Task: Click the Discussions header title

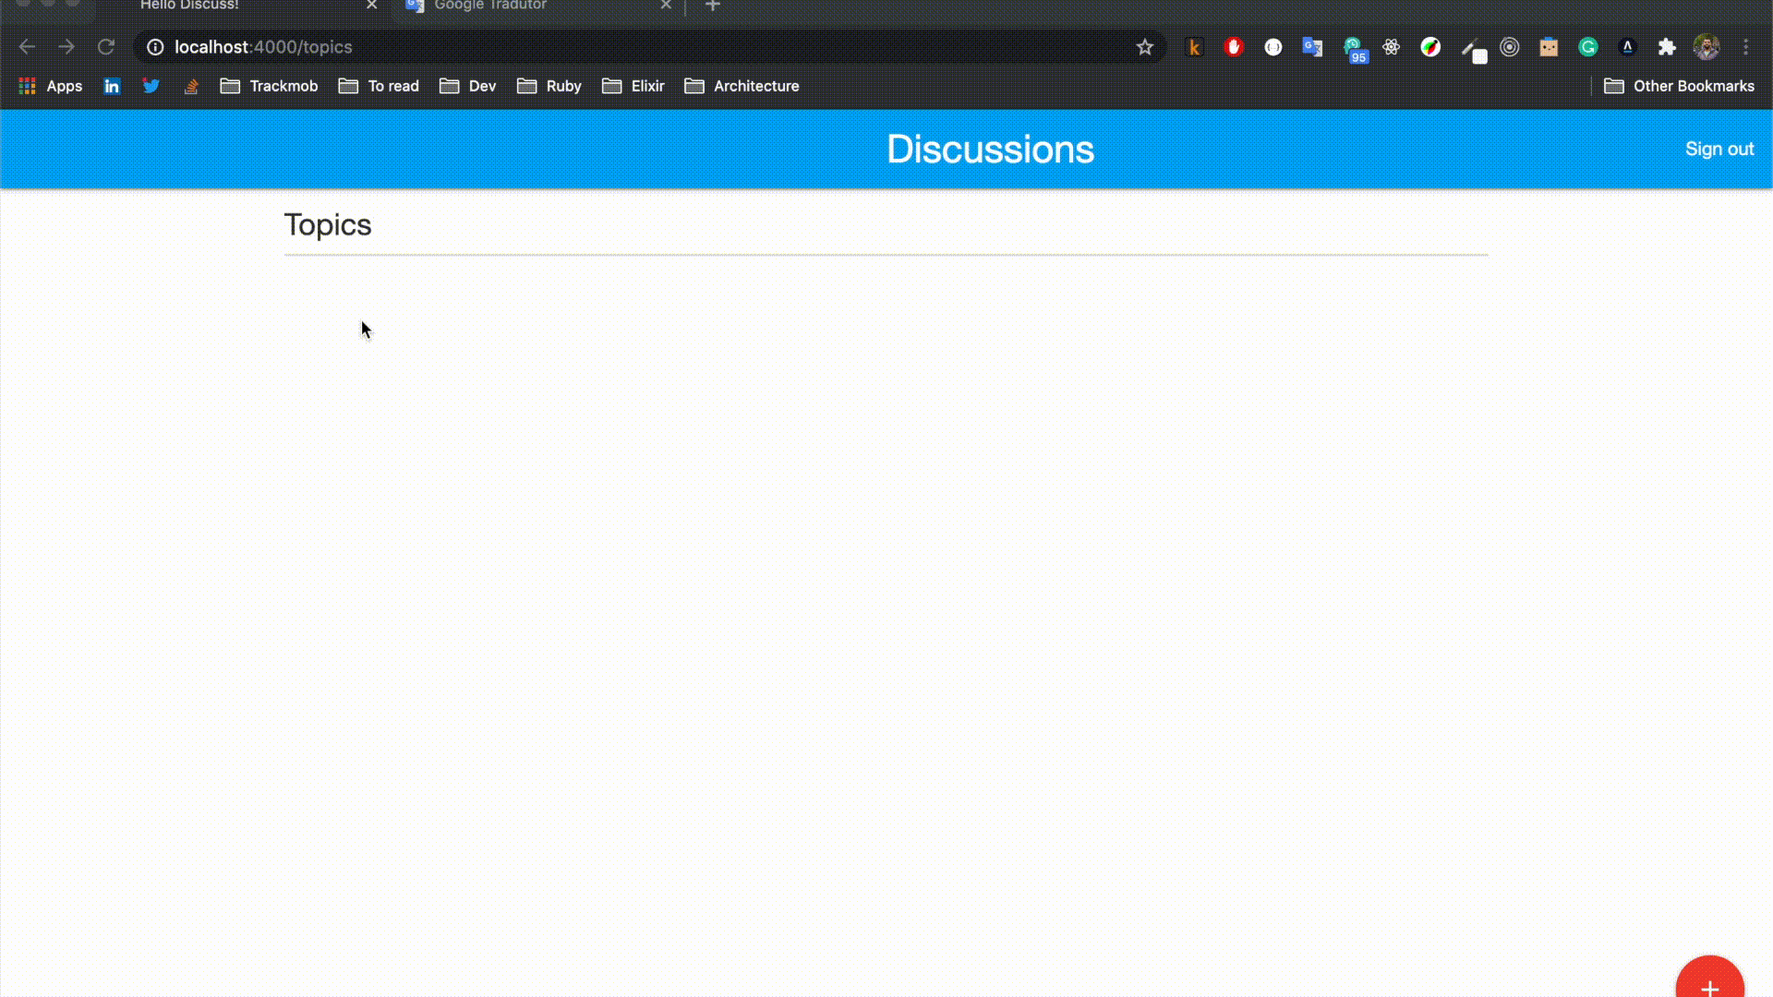Action: (990, 149)
